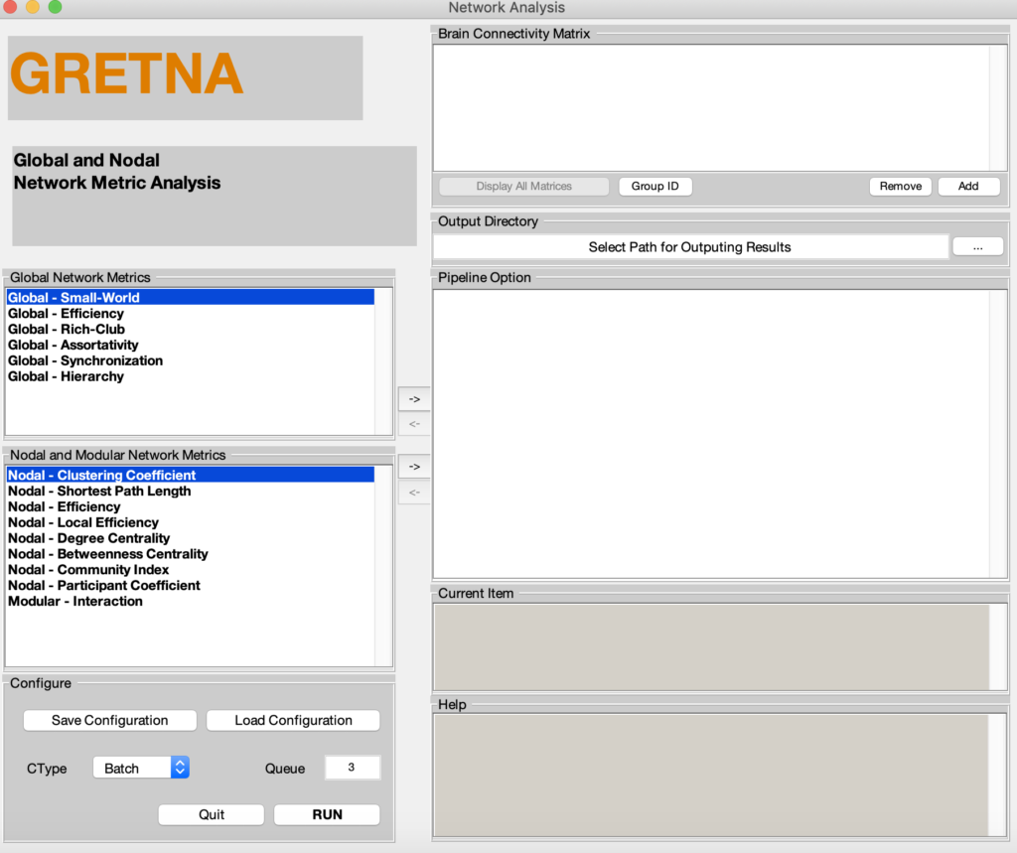
Task: Click the Display All Matrices button
Action: coord(524,186)
